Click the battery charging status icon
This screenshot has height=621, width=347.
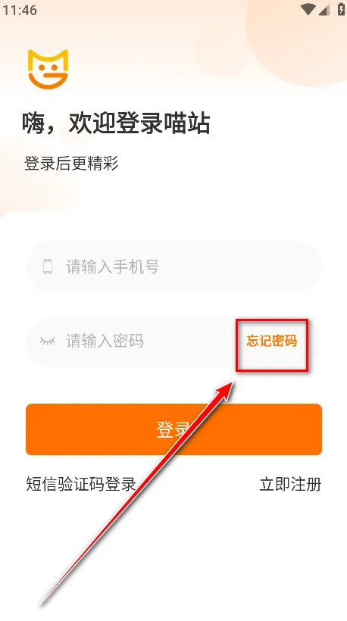point(341,10)
